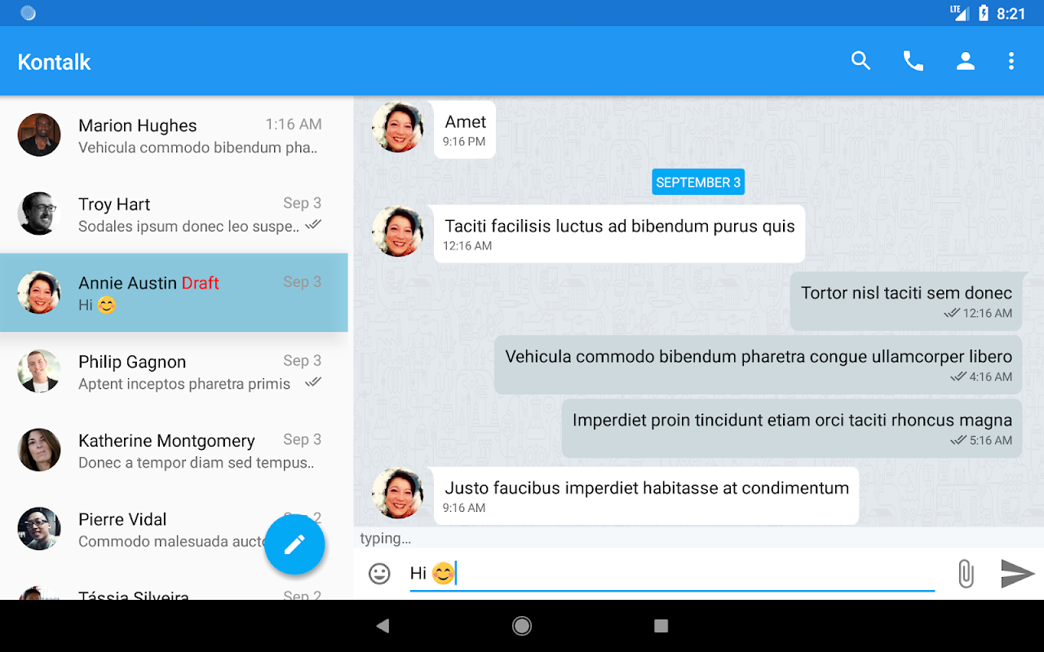Select 'Justo faucibus imperdiet habitasse' message

point(647,496)
